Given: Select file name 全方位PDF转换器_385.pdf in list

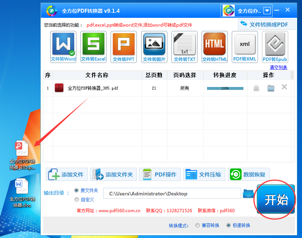Looking at the screenshot, I should (x=93, y=88).
